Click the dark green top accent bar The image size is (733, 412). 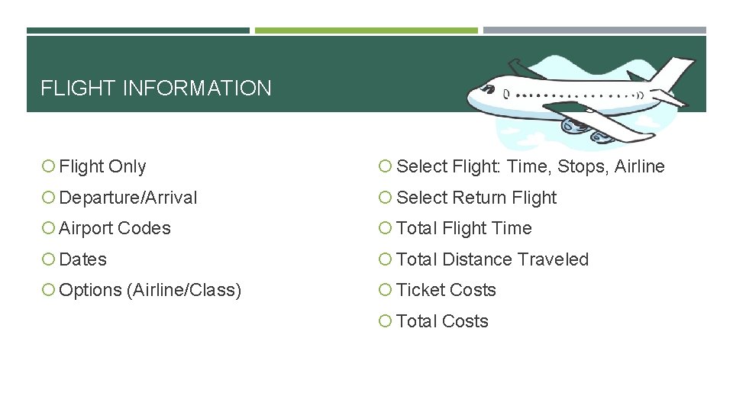(138, 31)
